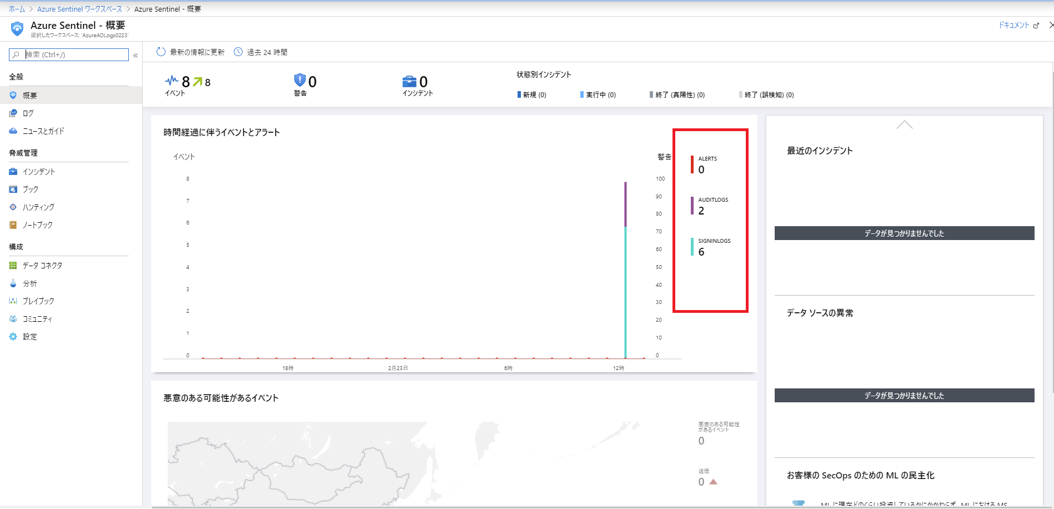Click the Azure Sentinel ワークスペース breadcrumb link

79,9
